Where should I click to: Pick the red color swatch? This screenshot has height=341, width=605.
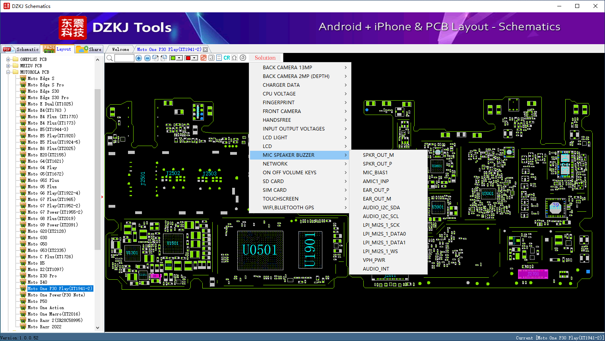(188, 58)
